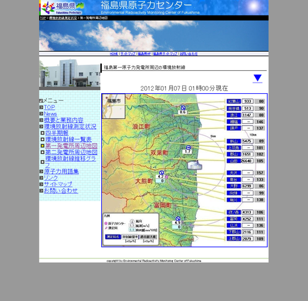Screen dimensions: 308x301
Task: Click the center building photo in sidebar
Action: click(x=70, y=73)
